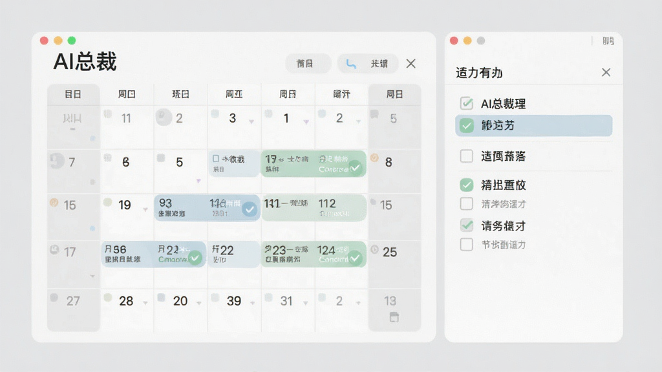The height and width of the screenshot is (372, 662).
Task: Click the square marker beside date 20
Action: click(161, 297)
